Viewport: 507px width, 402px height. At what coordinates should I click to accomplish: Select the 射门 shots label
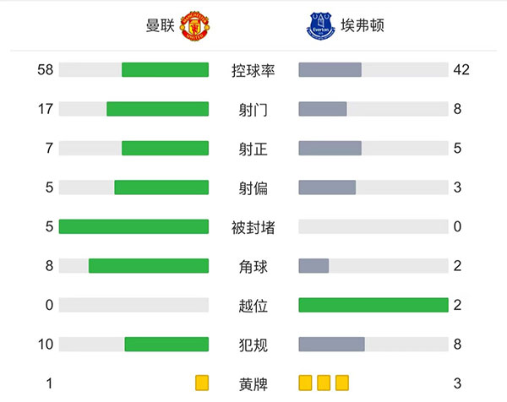253,109
